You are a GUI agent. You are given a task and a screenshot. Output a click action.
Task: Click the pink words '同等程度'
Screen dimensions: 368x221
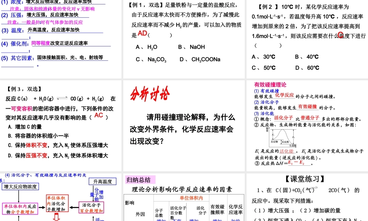click(x=40, y=43)
